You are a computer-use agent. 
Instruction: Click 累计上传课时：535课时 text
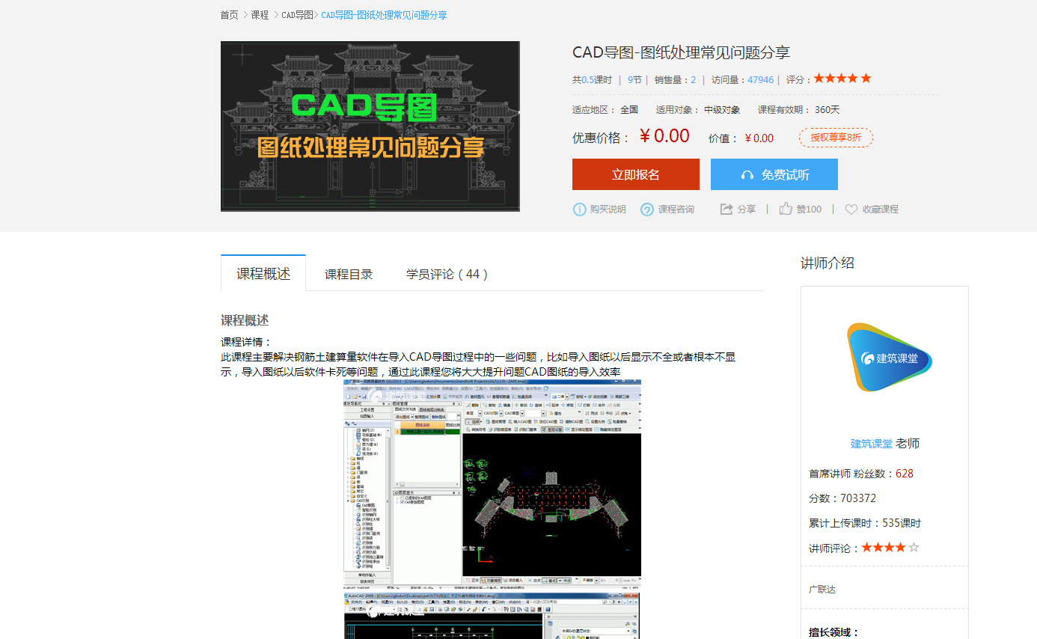point(865,523)
